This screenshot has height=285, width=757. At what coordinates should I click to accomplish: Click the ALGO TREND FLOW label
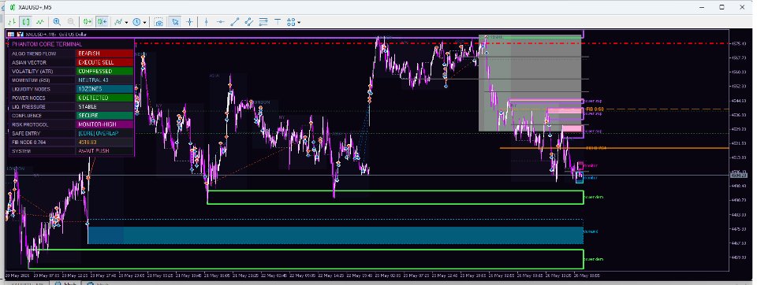pos(34,54)
